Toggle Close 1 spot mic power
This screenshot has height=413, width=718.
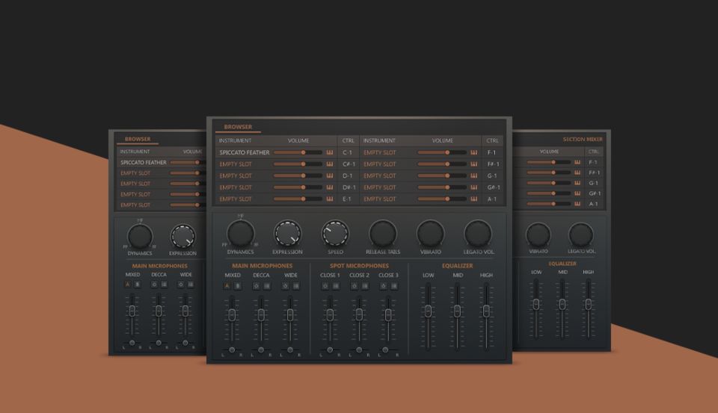click(325, 286)
